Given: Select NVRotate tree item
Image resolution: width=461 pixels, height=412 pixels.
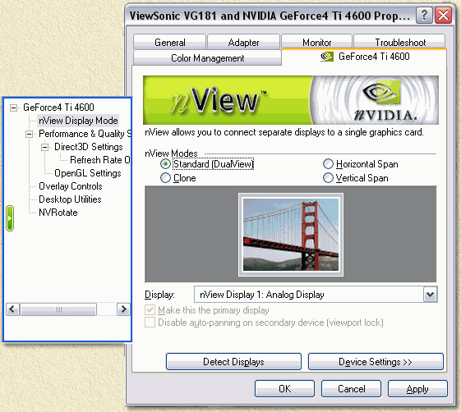Looking at the screenshot, I should tap(58, 213).
